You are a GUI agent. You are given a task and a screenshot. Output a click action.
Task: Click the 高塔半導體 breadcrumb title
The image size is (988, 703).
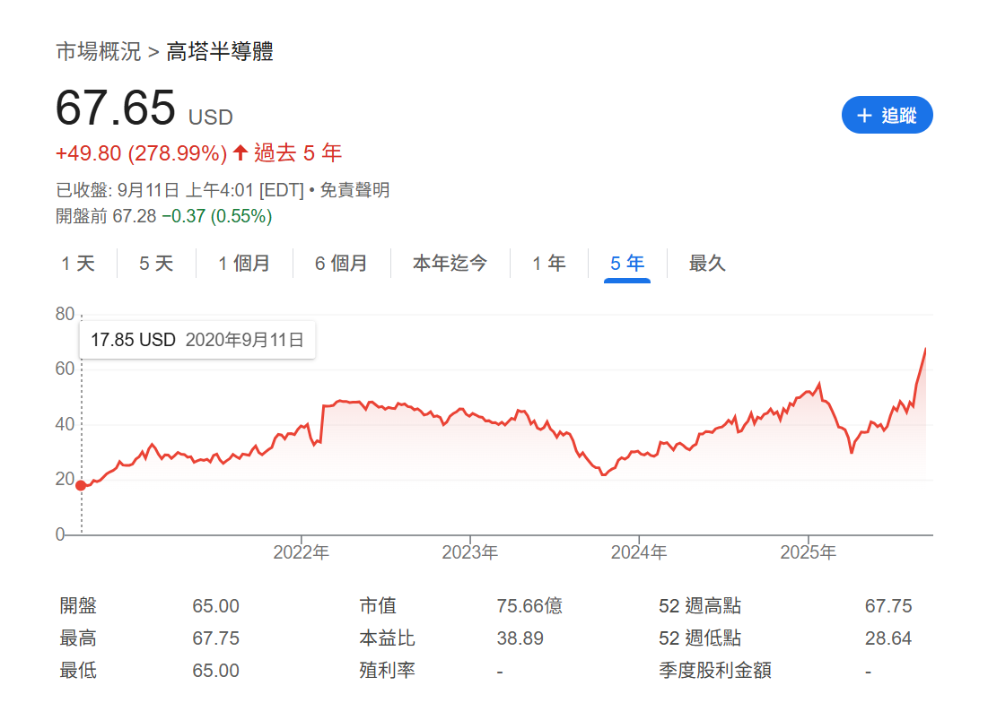click(x=220, y=52)
